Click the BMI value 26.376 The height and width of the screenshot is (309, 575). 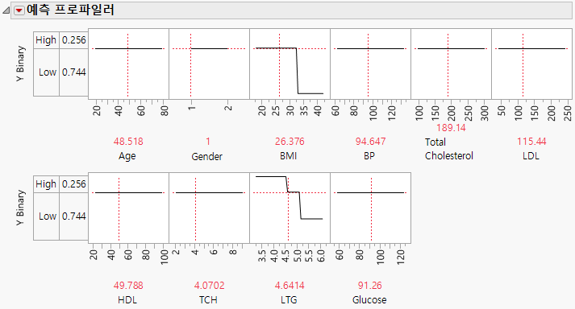pos(290,142)
